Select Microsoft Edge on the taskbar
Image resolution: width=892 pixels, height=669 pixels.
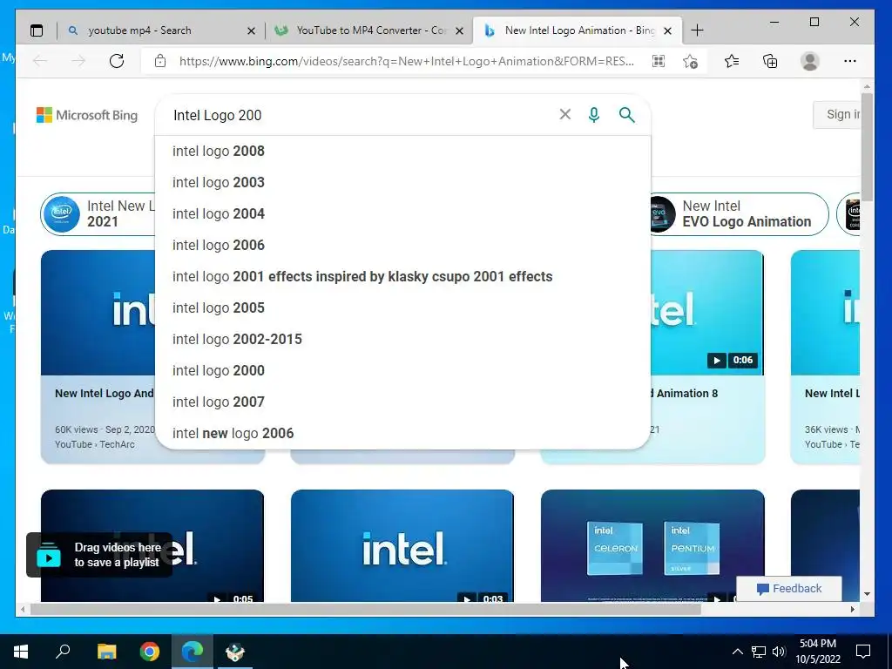193,652
